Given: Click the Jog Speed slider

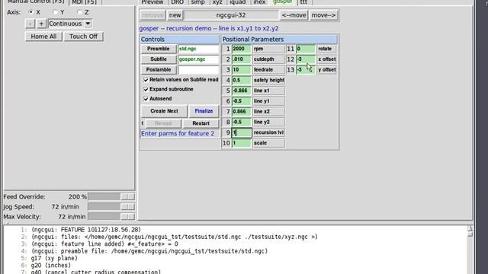Looking at the screenshot, I should click(x=111, y=206).
